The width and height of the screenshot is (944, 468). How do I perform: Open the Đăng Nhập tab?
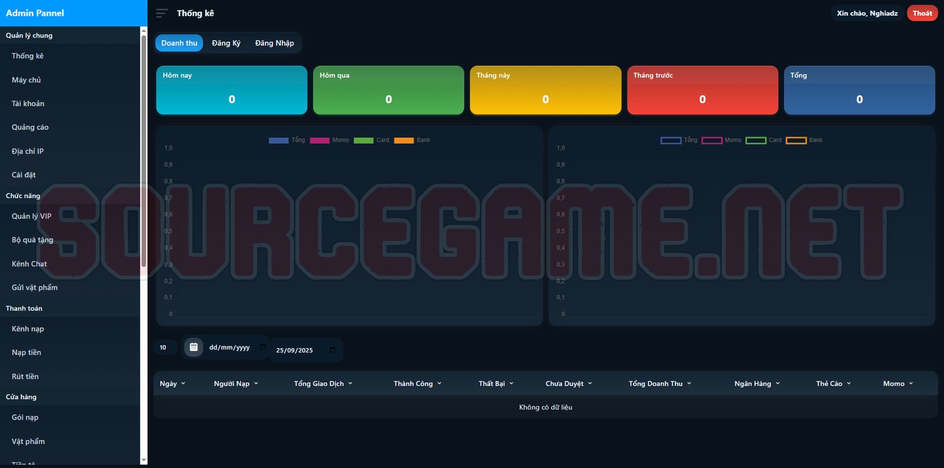[x=274, y=43]
